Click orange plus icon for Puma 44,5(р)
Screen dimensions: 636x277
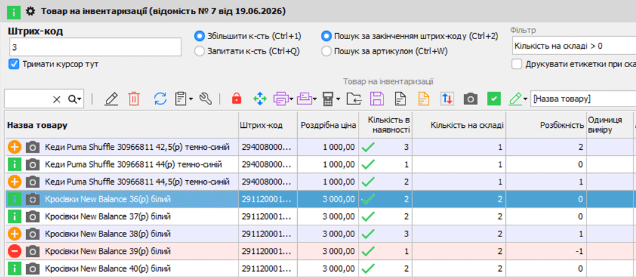click(14, 182)
